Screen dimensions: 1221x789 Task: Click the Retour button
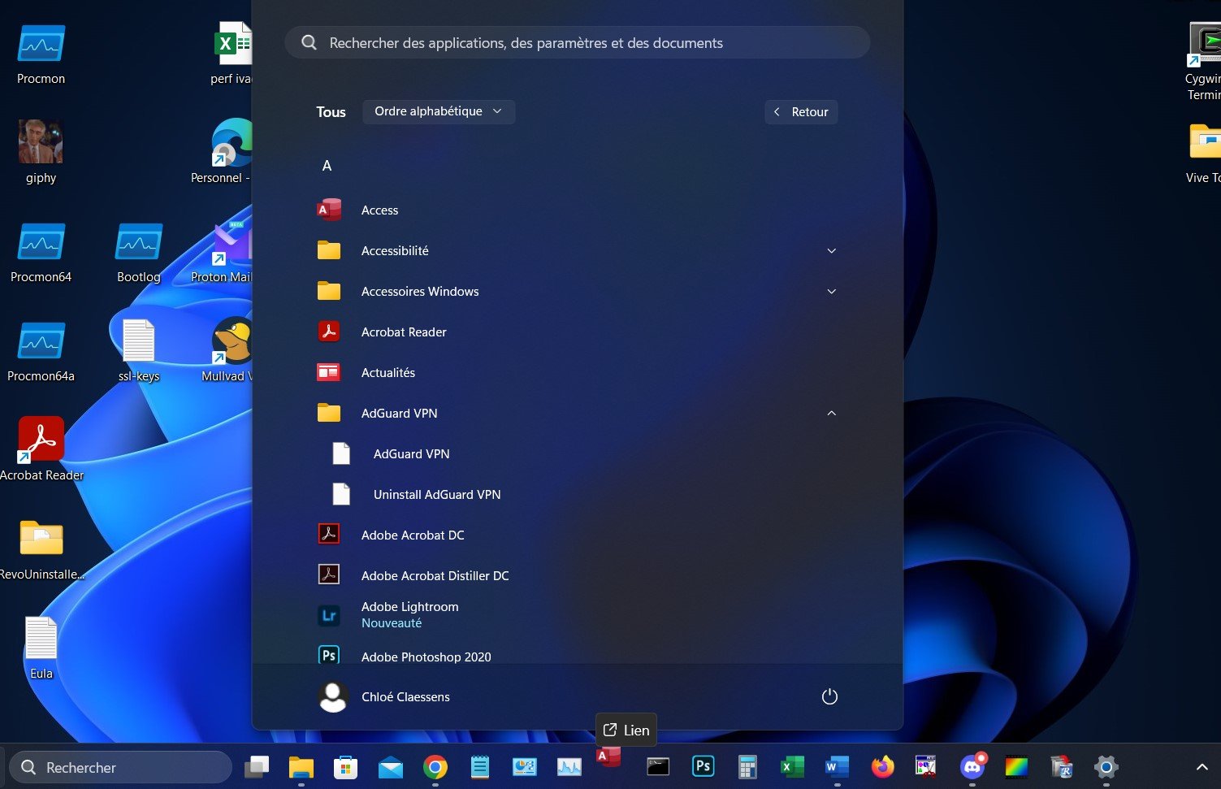click(800, 111)
